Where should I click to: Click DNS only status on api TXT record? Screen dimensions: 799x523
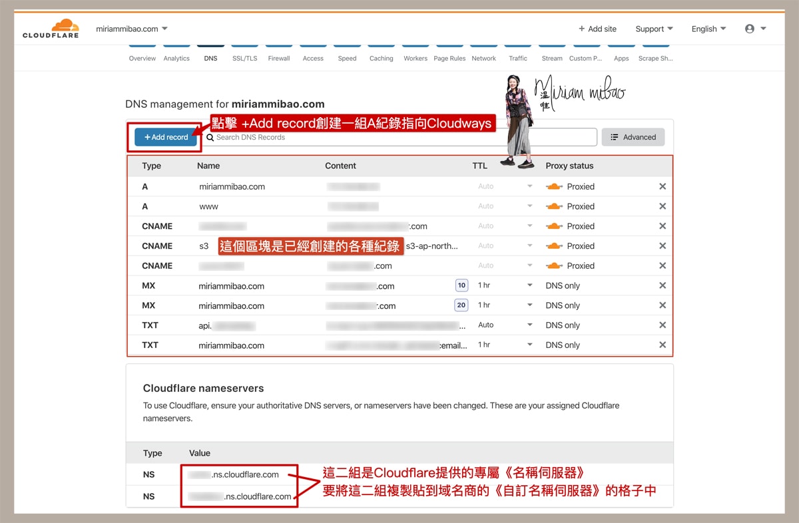(x=563, y=325)
